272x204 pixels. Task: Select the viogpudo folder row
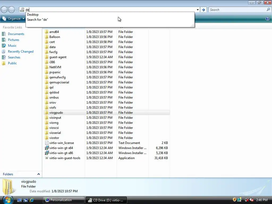pos(107,112)
